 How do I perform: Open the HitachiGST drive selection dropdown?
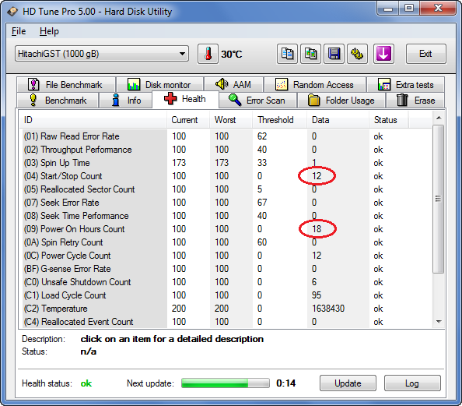click(102, 54)
